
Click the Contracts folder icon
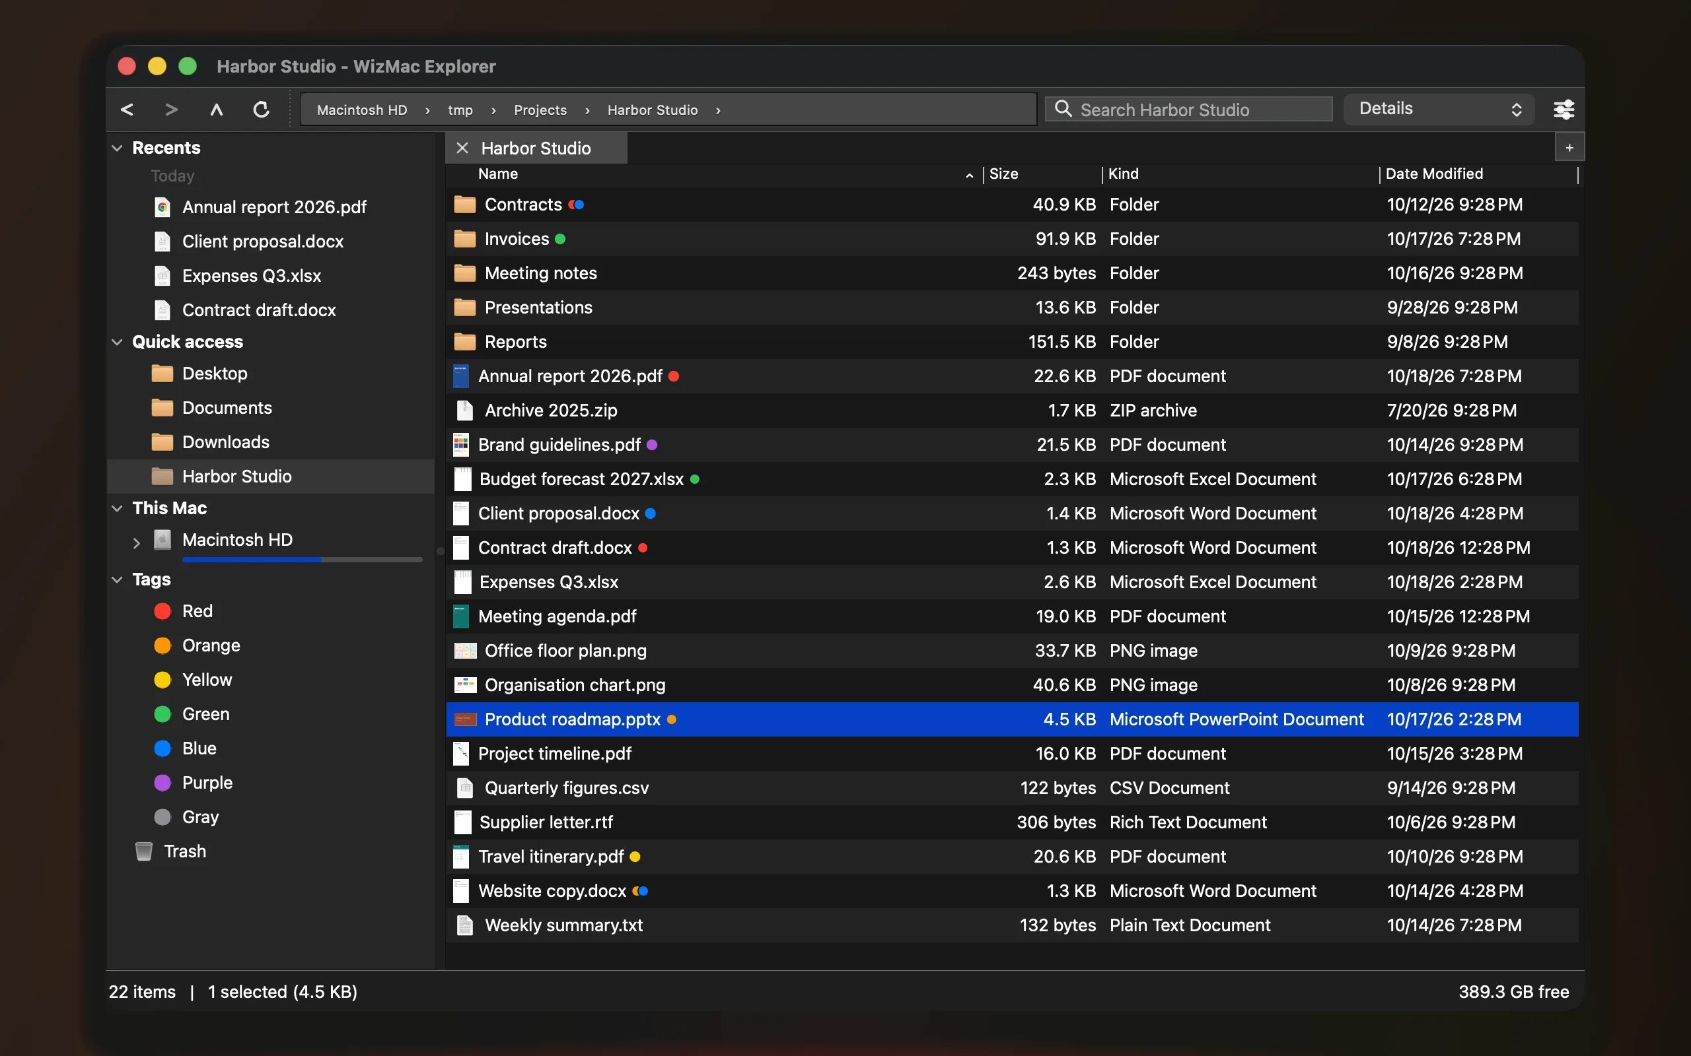(464, 205)
